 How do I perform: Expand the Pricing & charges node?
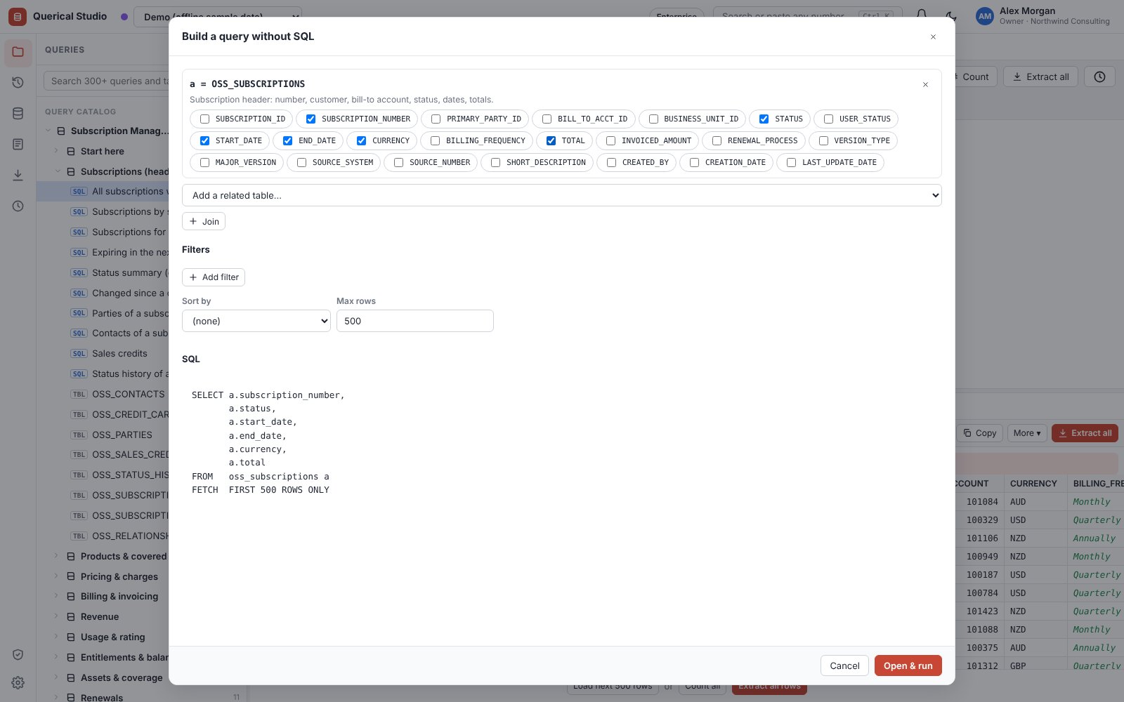[57, 577]
